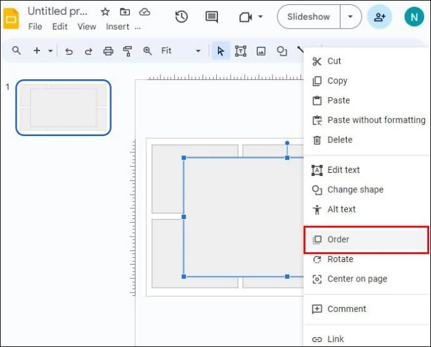Activate the paint format tool
Viewport: 431px width, 347px height.
tap(127, 51)
